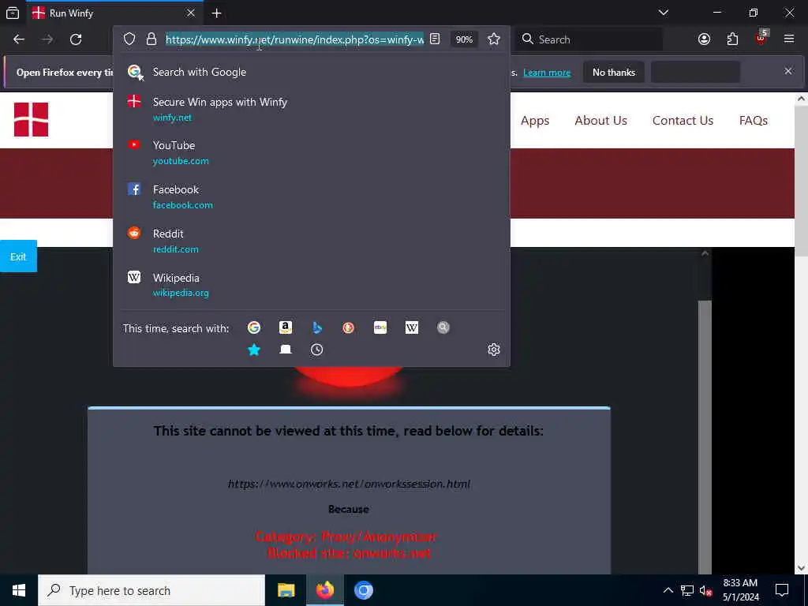Open search settings gear icon
Screen dimensions: 808x606
tap(494, 350)
